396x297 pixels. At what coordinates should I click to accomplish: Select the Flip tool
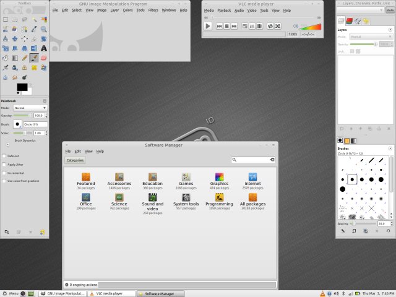point(34,48)
